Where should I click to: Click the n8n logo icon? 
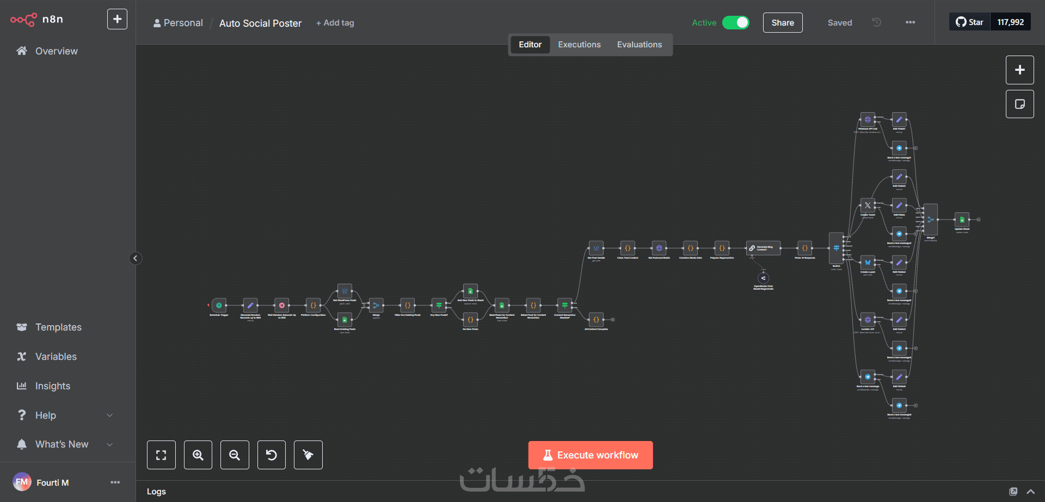[x=23, y=20]
